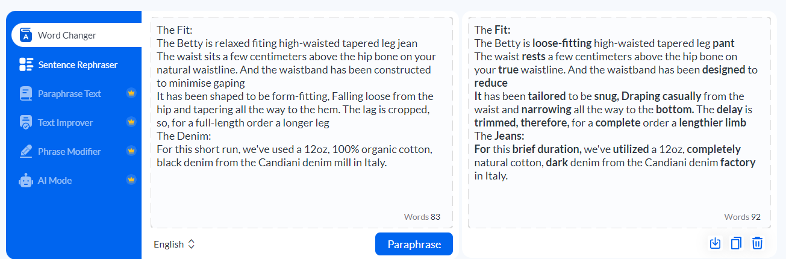This screenshot has width=786, height=259.
Task: Switch to the Word Changer mode
Action: pyautogui.click(x=67, y=36)
